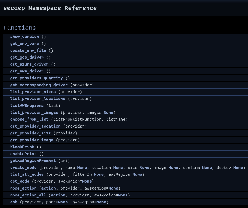Open the get_azure_driver link

point(29,64)
